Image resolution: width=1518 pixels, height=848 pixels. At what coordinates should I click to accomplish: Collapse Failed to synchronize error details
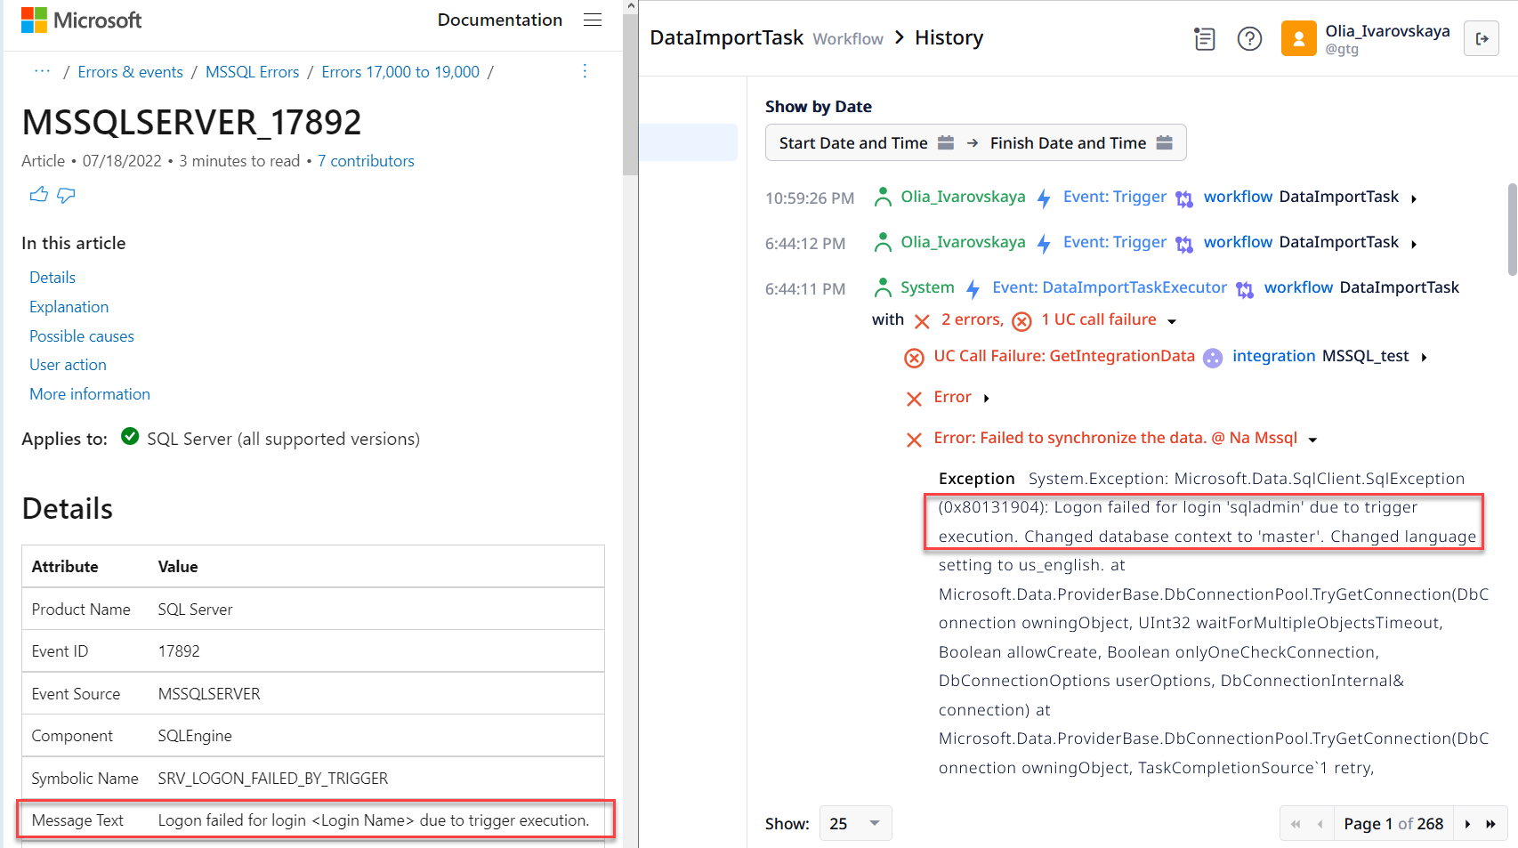1312,439
